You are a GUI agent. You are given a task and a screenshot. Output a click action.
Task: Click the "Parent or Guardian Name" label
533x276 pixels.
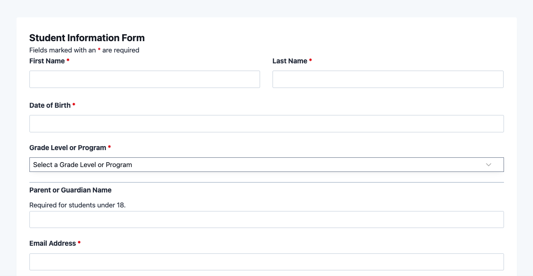pyautogui.click(x=71, y=190)
